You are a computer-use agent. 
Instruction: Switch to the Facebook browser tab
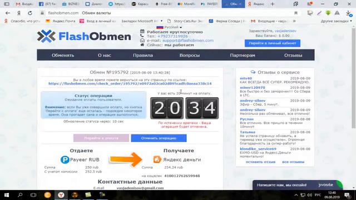(47, 4)
